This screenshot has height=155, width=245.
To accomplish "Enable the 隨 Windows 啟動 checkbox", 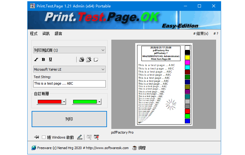I will click(44, 137).
